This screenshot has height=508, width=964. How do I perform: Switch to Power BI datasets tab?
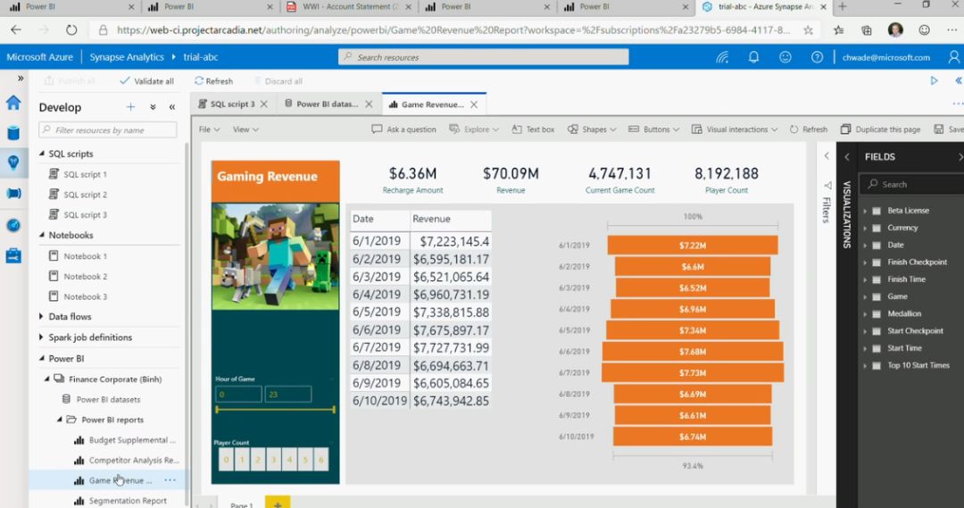321,104
